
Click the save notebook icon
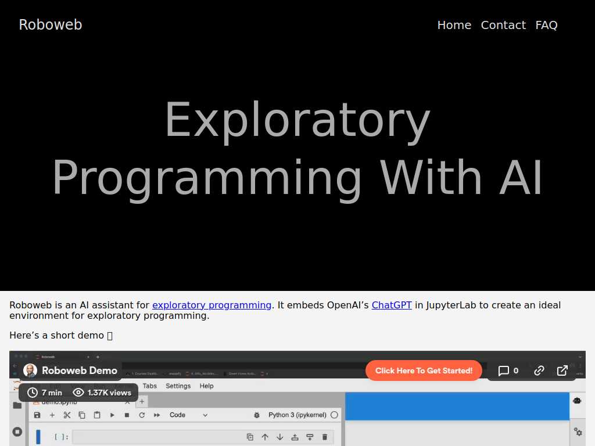[x=37, y=415]
